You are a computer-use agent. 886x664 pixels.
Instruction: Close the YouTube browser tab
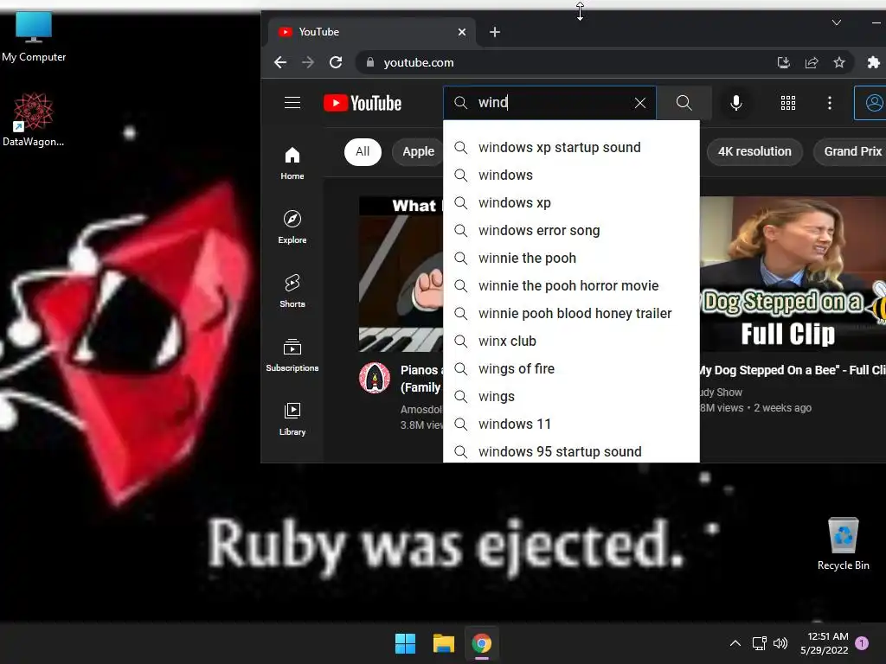462,32
